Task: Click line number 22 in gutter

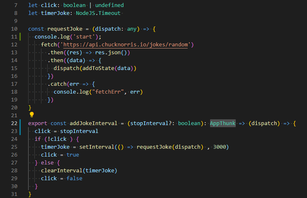Action: [14, 123]
